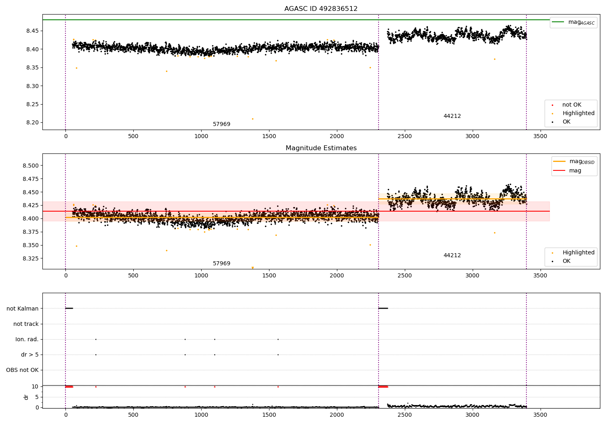The image size is (606, 424).
Task: Click the 8.40 y-tick in top plot
Action: 32,49
